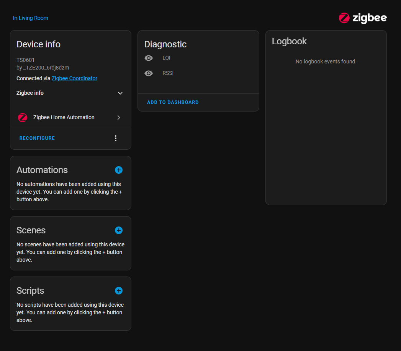Image resolution: width=401 pixels, height=351 pixels.
Task: Expand the Zigbee info chevron
Action: (x=120, y=93)
